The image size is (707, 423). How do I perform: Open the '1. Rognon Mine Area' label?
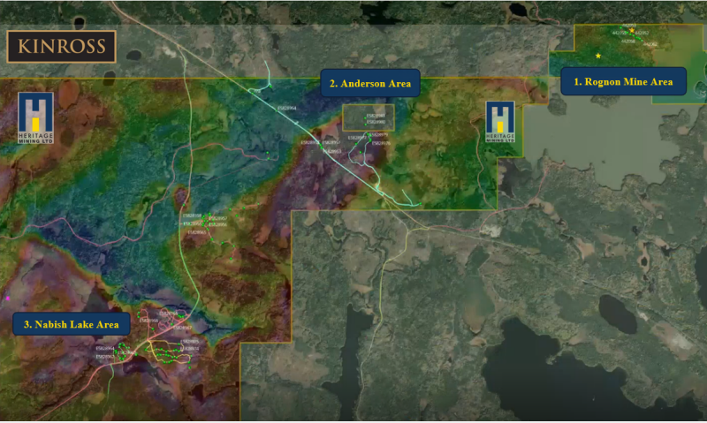pyautogui.click(x=623, y=81)
